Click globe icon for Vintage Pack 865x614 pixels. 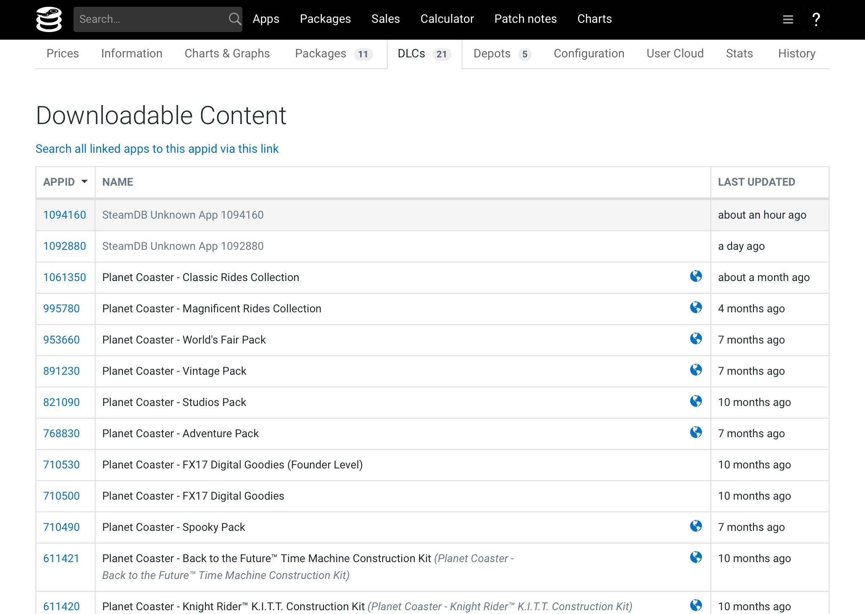[x=696, y=370]
